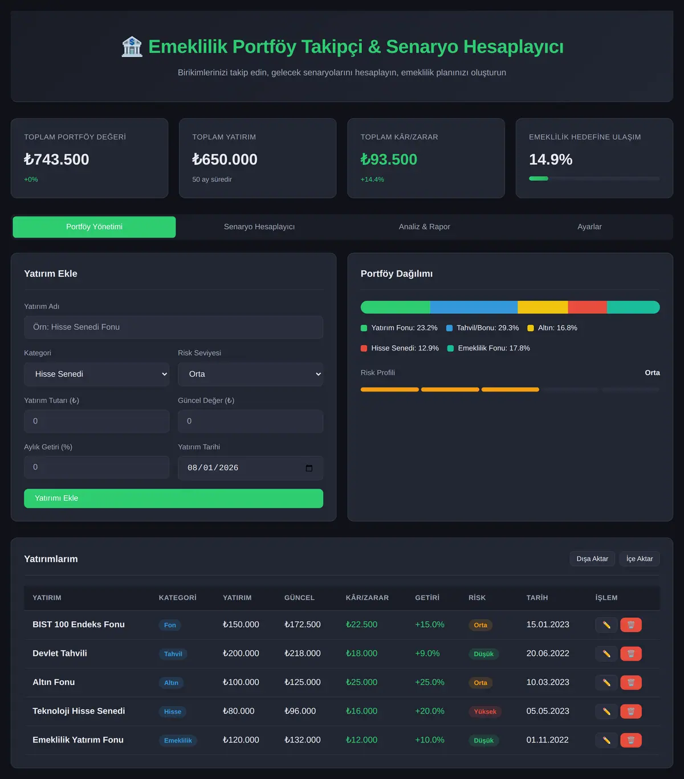Open the Ayarlar tab
This screenshot has width=684, height=779.
coord(589,227)
